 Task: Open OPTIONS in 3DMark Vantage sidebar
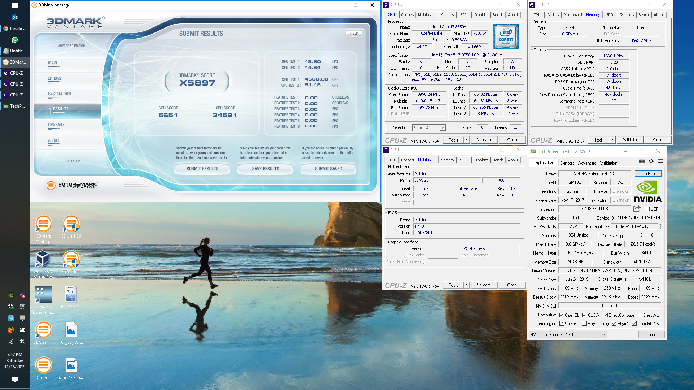point(55,78)
